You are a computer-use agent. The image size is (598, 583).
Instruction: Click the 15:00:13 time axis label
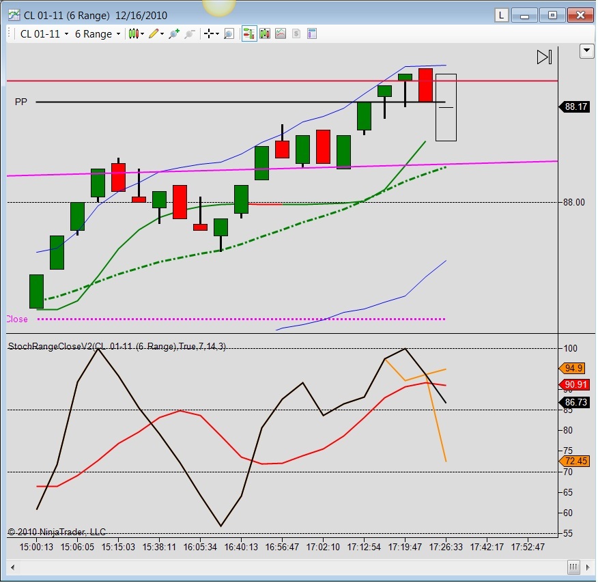37,548
